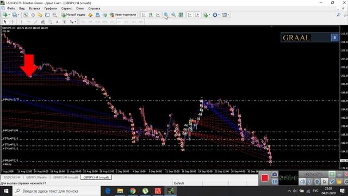Expand the Indicators dropdown arrow
Image resolution: width=348 pixels, height=196 pixels.
(209, 15)
